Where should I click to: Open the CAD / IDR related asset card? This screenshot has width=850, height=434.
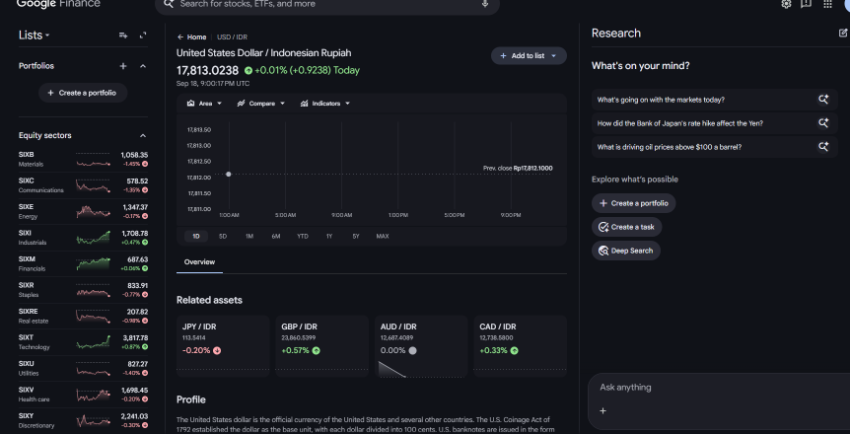521,346
